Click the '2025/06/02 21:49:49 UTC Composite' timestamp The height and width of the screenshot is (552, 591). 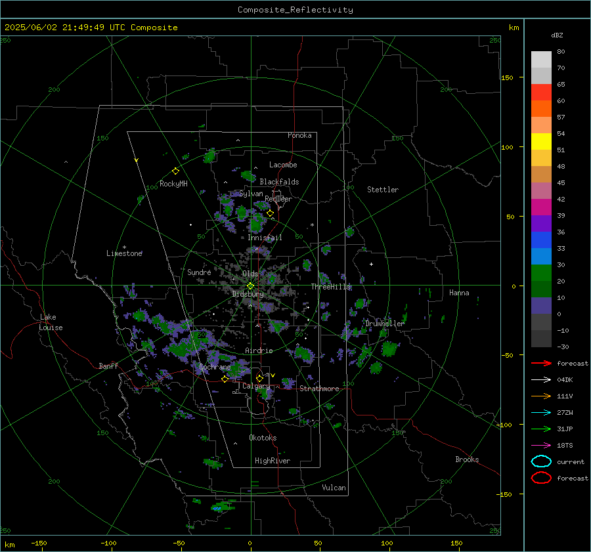91,28
